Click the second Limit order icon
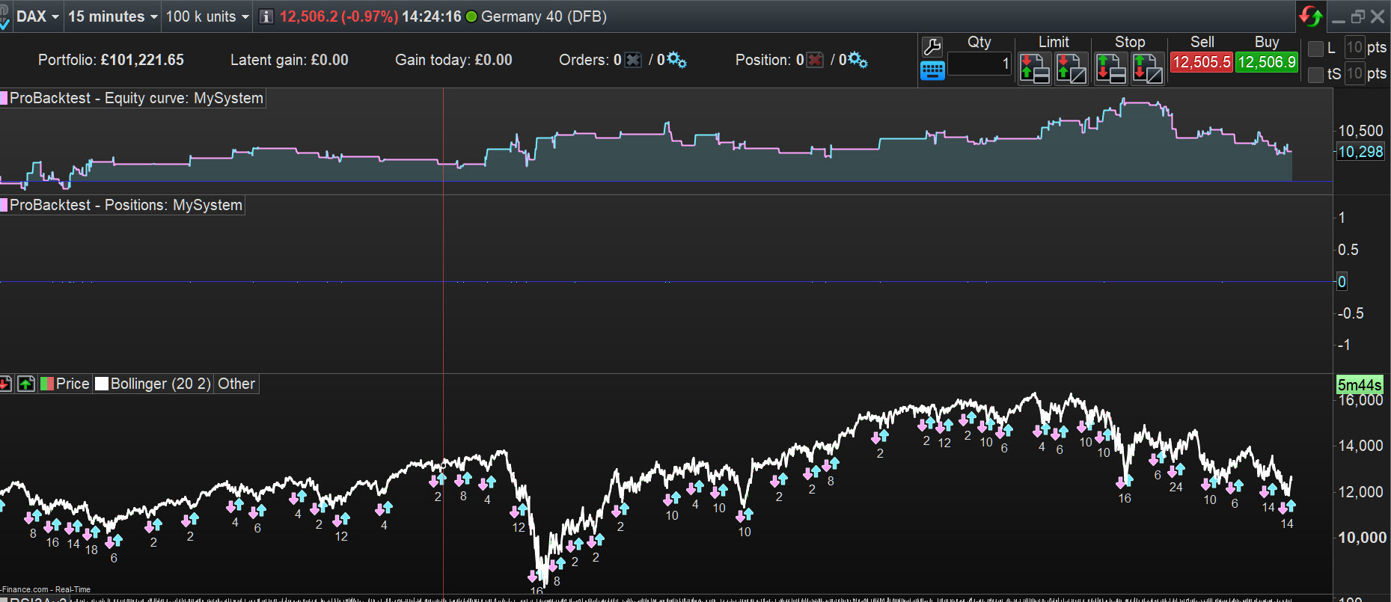Viewport: 1391px width, 602px height. (x=1071, y=69)
